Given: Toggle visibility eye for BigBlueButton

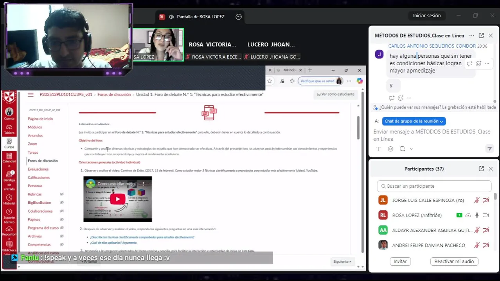Looking at the screenshot, I should click(62, 203).
